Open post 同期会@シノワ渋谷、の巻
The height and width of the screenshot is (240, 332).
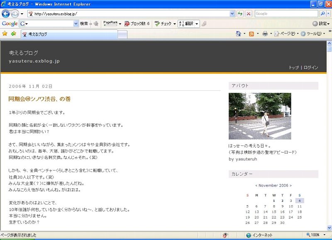(x=39, y=99)
